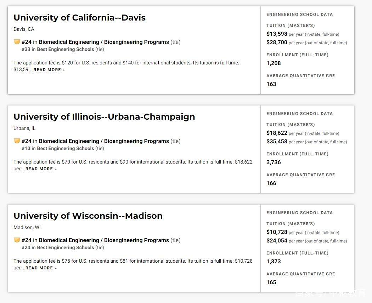Click the Engineering School Data heading for Wisconsin
Viewport: 372px width, 303px height.
point(299,213)
